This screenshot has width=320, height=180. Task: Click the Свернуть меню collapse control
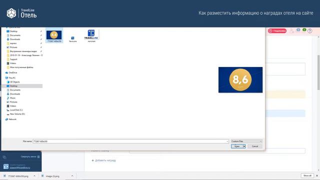[x=30, y=156]
